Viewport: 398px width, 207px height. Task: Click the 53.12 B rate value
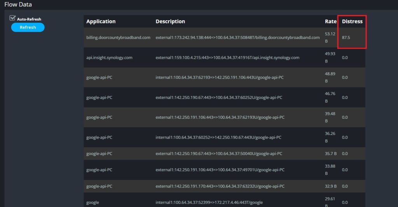click(330, 38)
